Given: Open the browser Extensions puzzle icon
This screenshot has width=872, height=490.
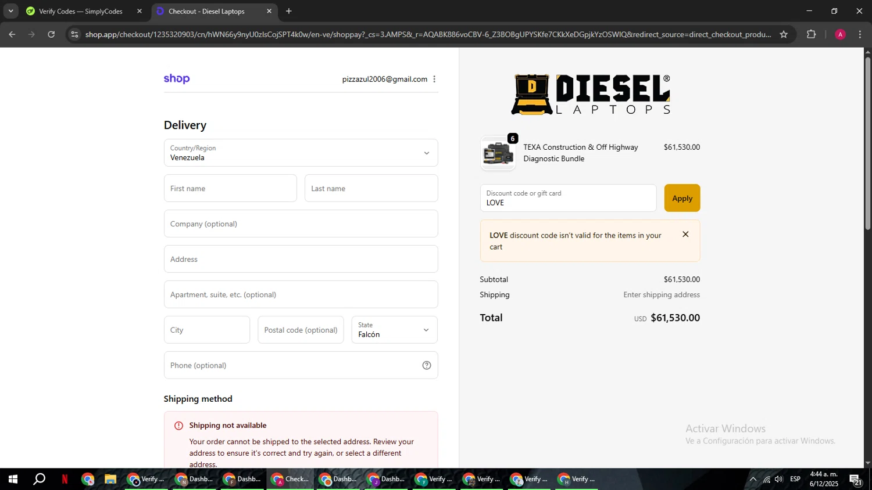Looking at the screenshot, I should [x=812, y=34].
